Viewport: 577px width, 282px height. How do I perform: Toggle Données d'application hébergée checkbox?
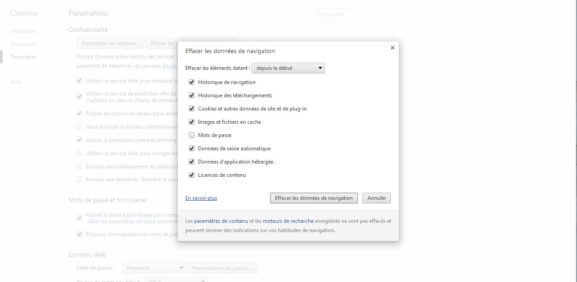191,162
